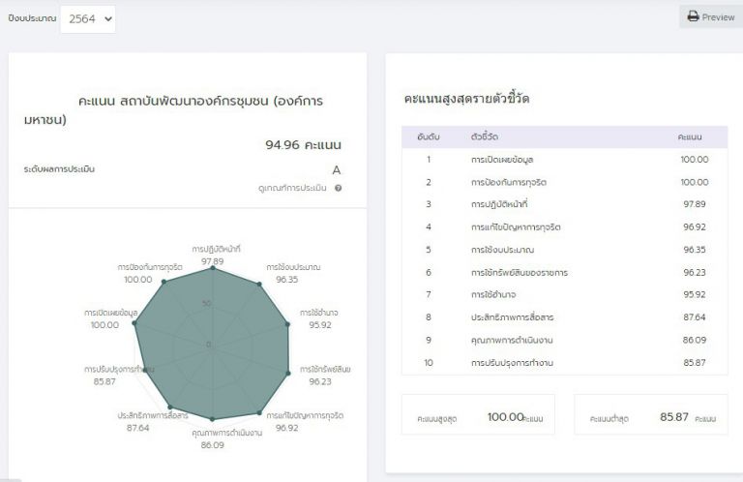Select table row 4 การแก้ไขปัญหาการทุจริต

tap(564, 226)
